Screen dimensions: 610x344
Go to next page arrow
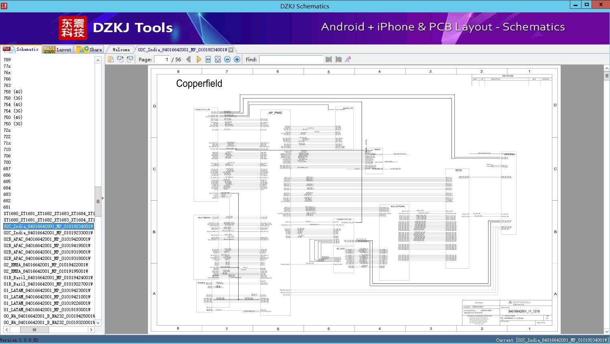pos(199,59)
